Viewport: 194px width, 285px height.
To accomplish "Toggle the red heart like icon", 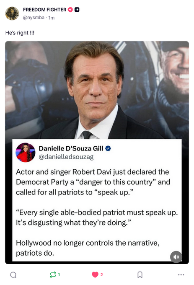I will tap(95, 275).
